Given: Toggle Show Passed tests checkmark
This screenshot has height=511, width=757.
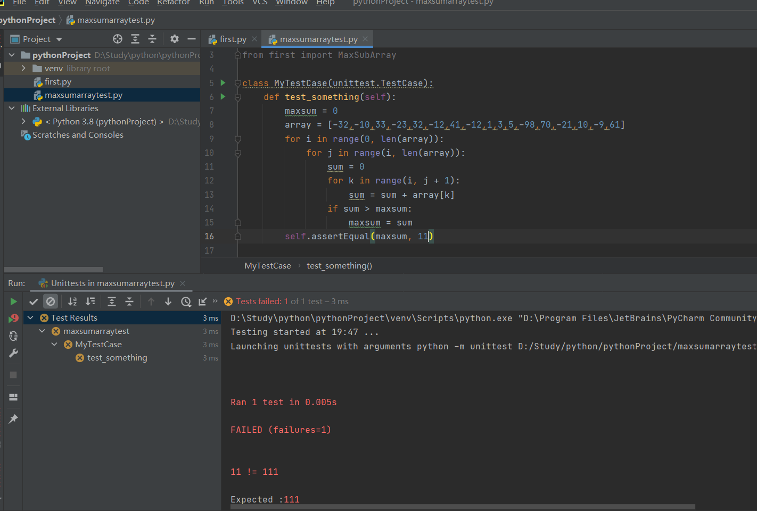Looking at the screenshot, I should point(34,301).
